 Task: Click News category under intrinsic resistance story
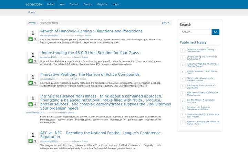click(x=63, y=113)
